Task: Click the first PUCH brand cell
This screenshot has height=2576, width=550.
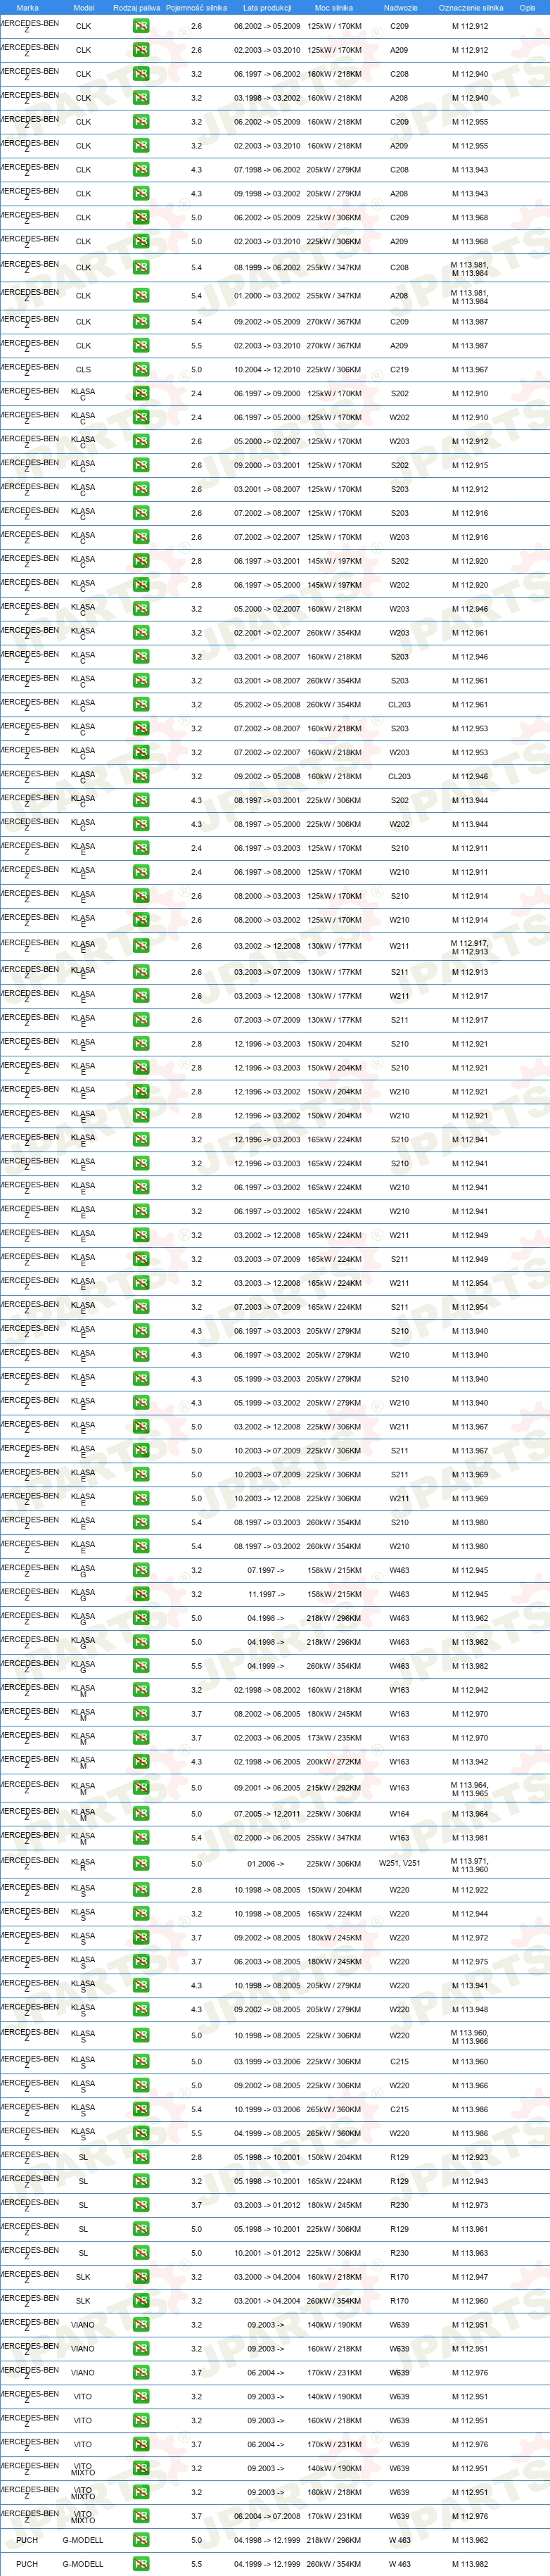Action: [27, 2541]
